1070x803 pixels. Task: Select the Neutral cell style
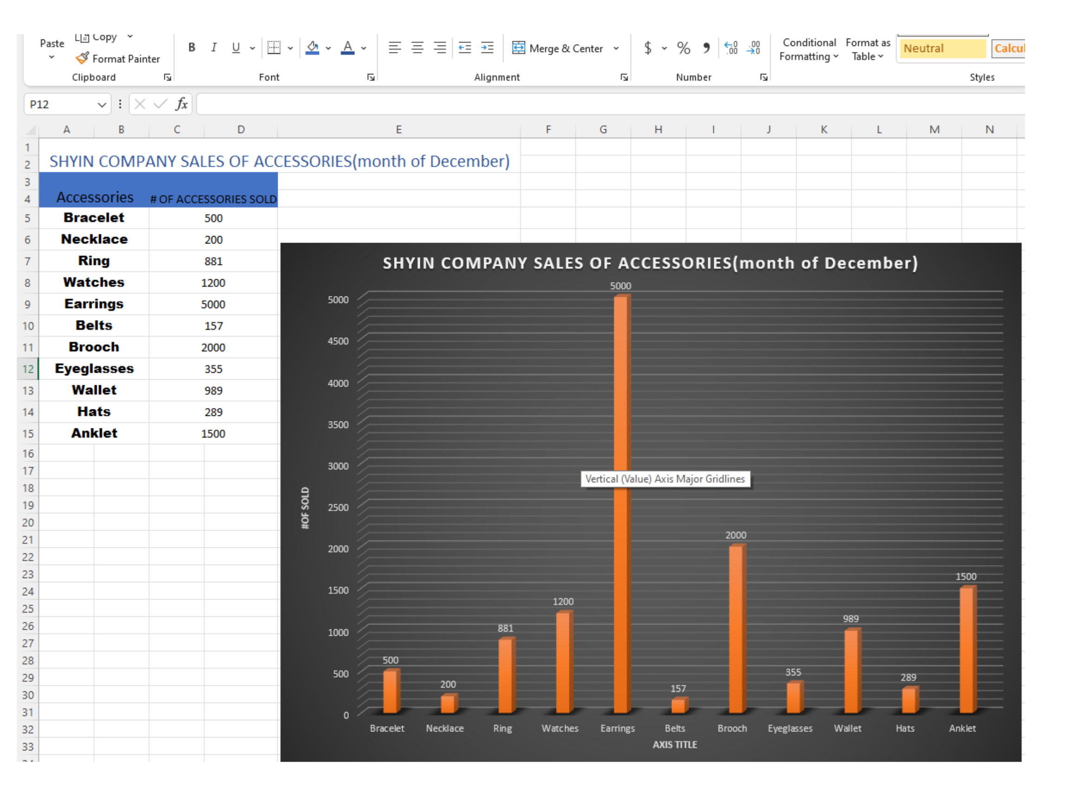(942, 48)
